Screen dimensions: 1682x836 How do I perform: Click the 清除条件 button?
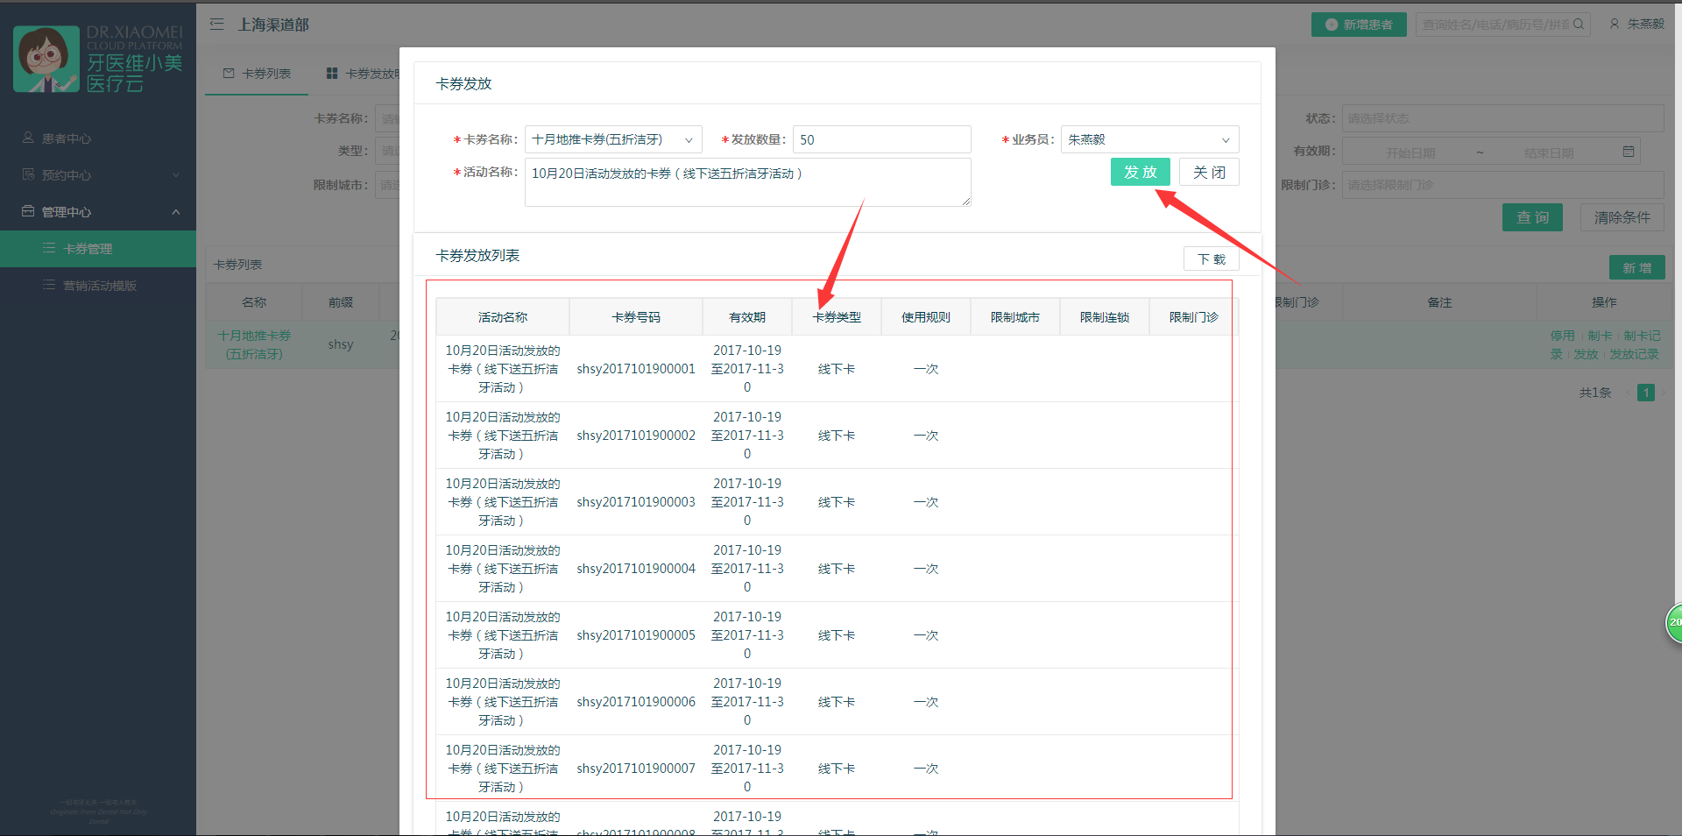(1621, 217)
